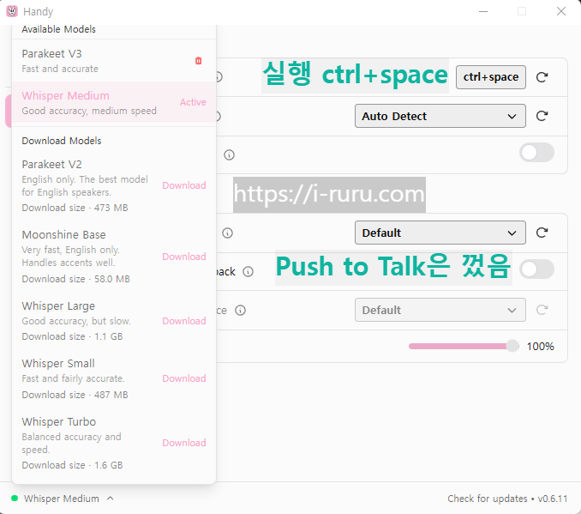Click the 'Download Models' heading
Screen dimensions: 581x514
[x=62, y=141]
